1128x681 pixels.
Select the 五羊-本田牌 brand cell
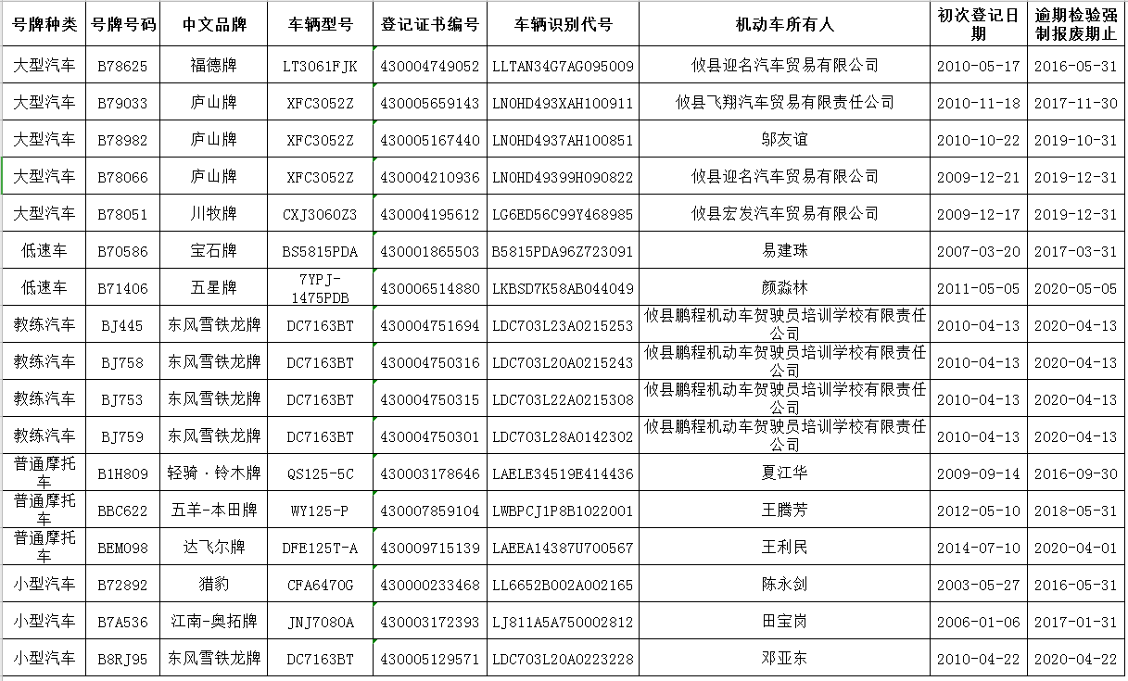[x=213, y=511]
